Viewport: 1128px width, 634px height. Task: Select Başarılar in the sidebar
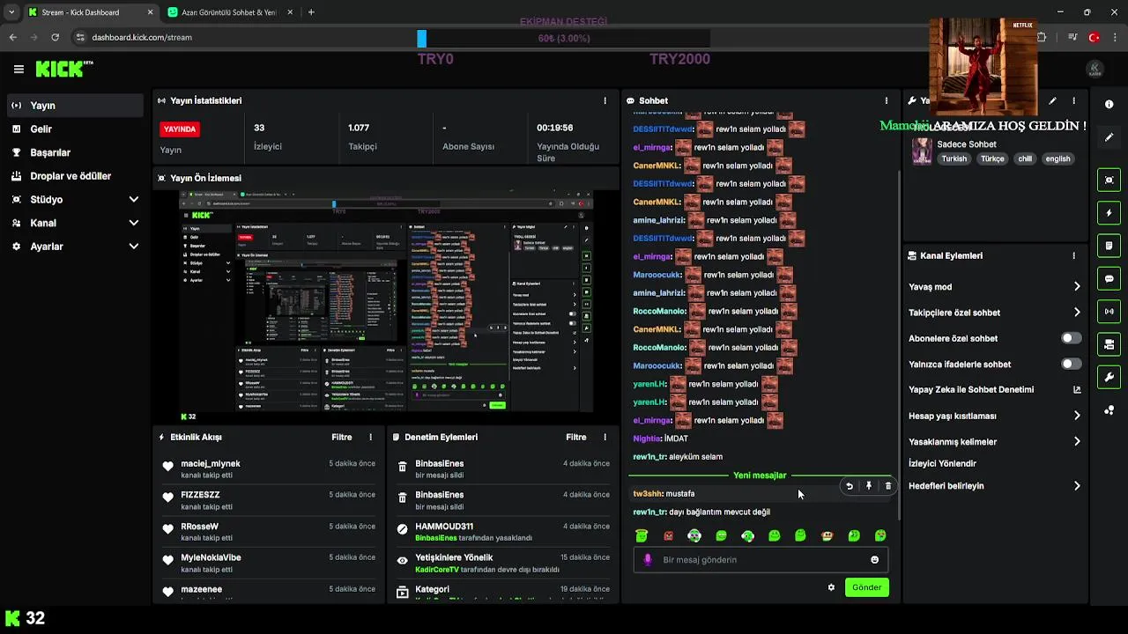[74, 152]
